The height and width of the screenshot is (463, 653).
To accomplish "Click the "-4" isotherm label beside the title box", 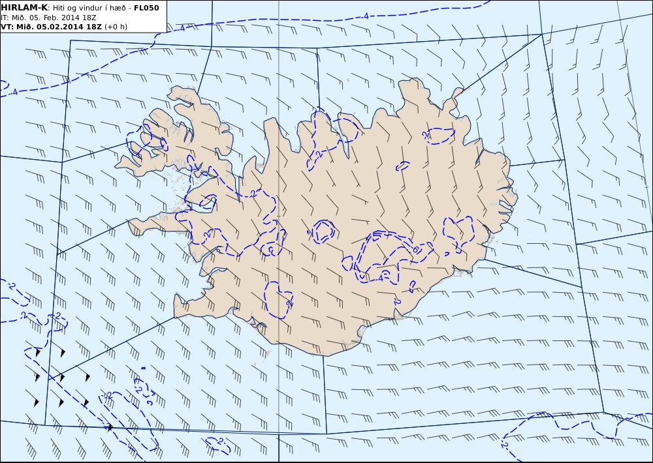I will (182, 28).
